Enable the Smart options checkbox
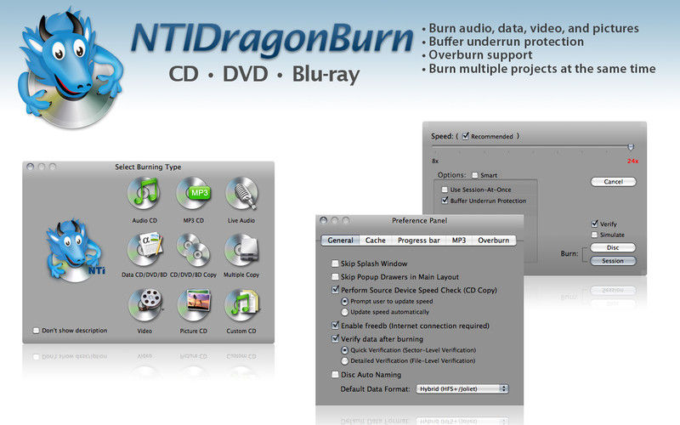 [x=475, y=175]
